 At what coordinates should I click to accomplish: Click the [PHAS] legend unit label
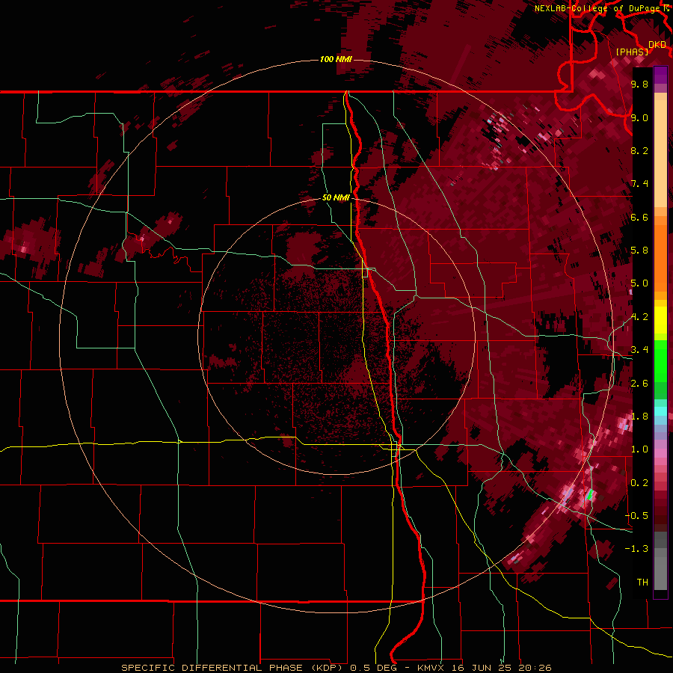pyautogui.click(x=632, y=52)
